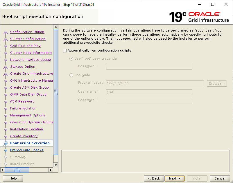Screen dimensions: 233x183
Task: Click the Summary step marker icon
Action: click(x=6, y=157)
